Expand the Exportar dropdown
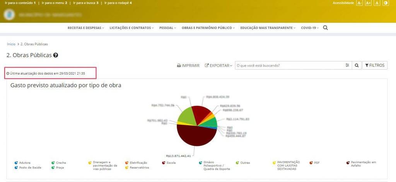Image resolution: width=396 pixels, height=182 pixels. pyautogui.click(x=218, y=66)
